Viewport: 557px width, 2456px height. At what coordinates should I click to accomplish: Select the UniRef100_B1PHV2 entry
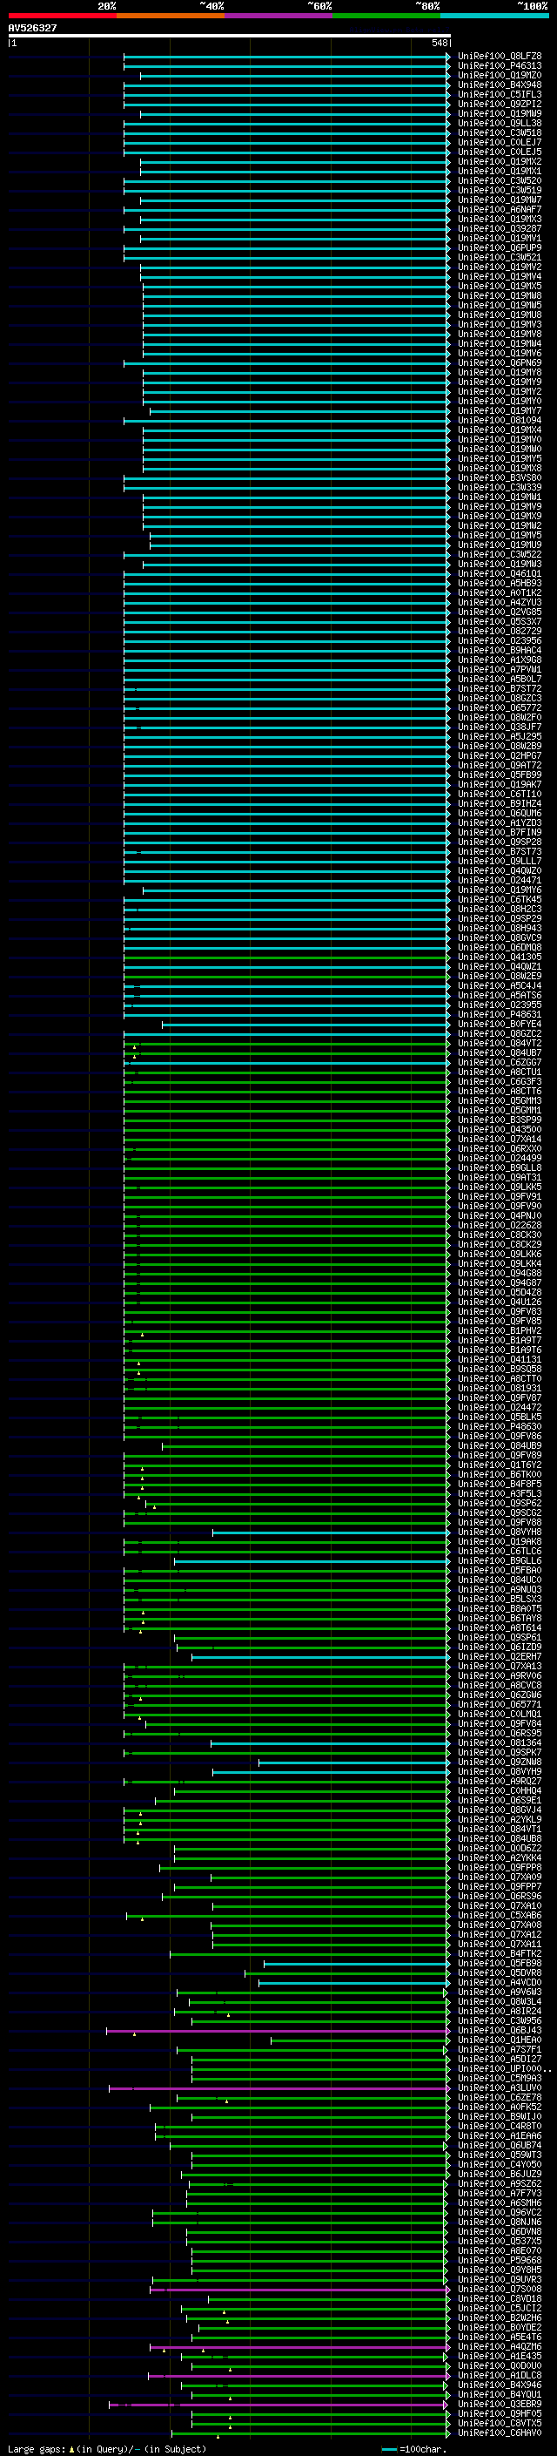[500, 1331]
